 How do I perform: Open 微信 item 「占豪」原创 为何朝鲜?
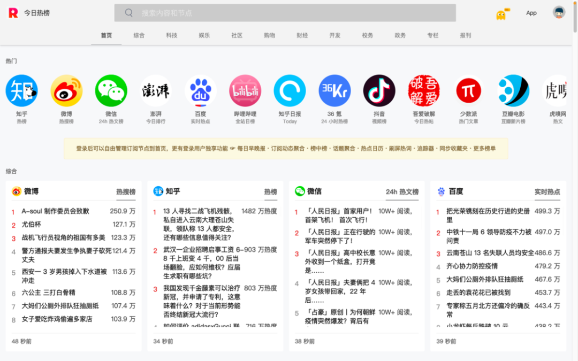(340, 317)
